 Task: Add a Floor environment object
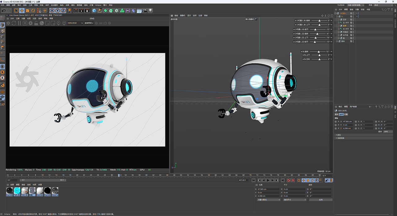(x=139, y=11)
